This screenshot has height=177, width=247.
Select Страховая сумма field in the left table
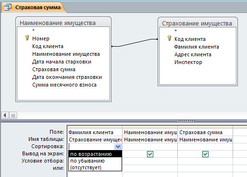54,69
